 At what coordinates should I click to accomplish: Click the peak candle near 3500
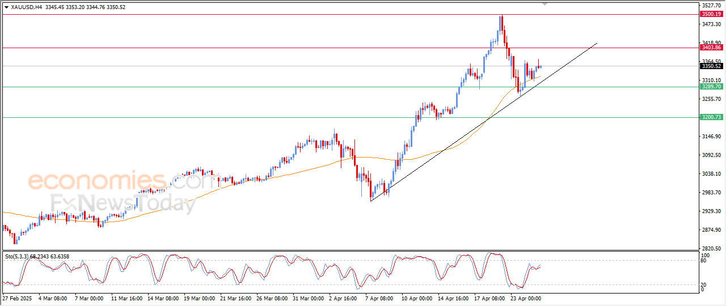coord(501,23)
